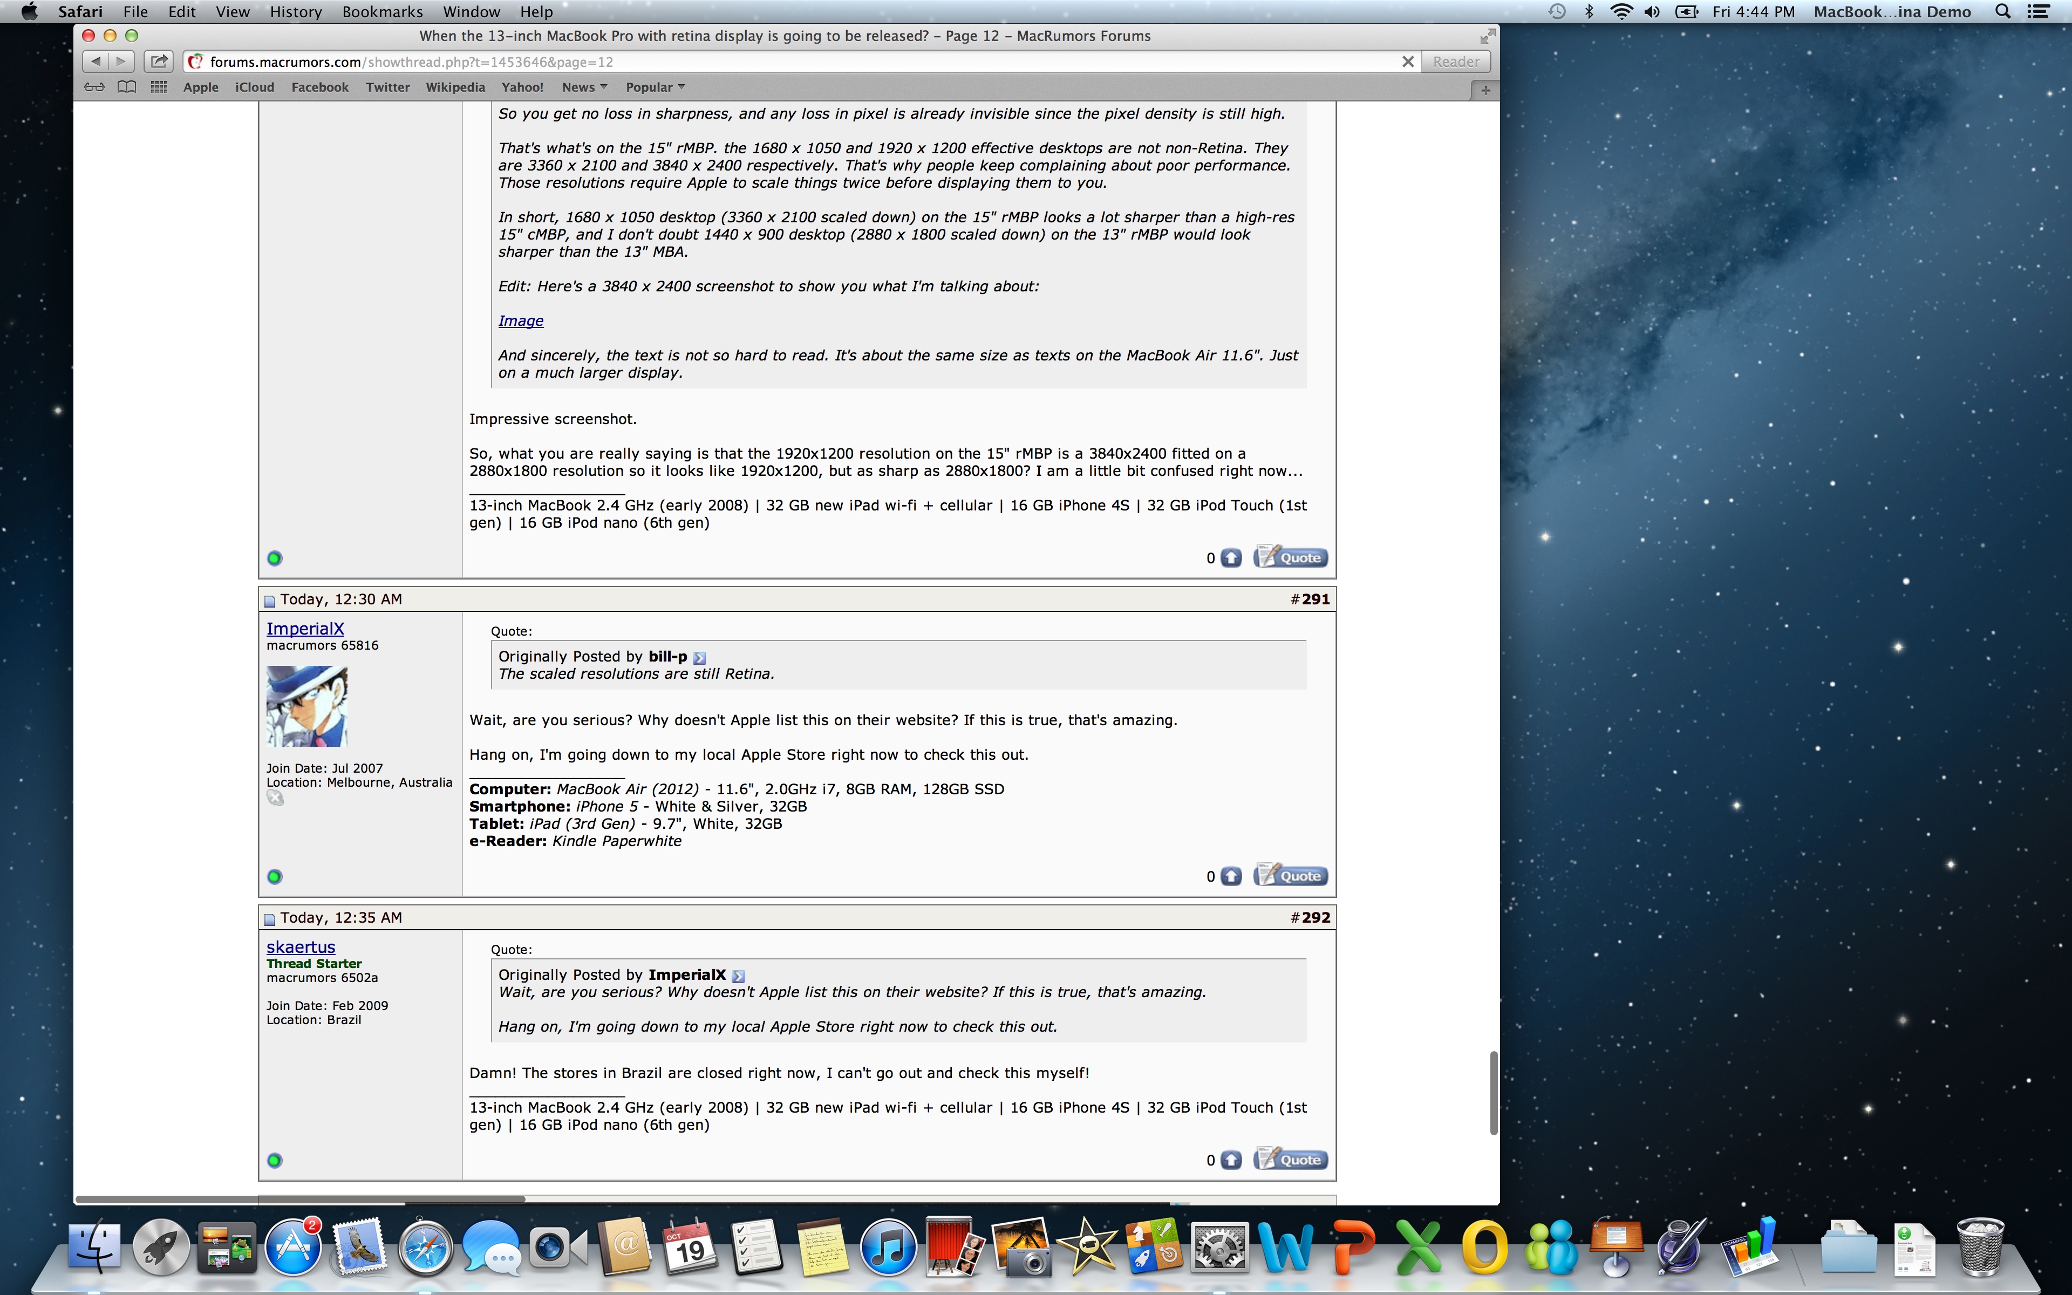Open the ImperialX username link
The image size is (2072, 1295).
coord(305,629)
